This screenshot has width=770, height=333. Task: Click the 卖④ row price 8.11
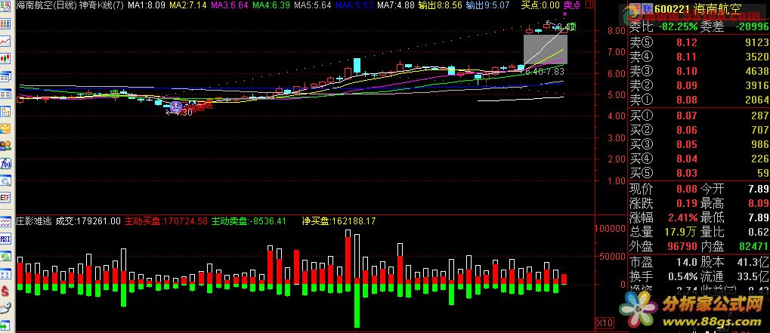pyautogui.click(x=687, y=57)
